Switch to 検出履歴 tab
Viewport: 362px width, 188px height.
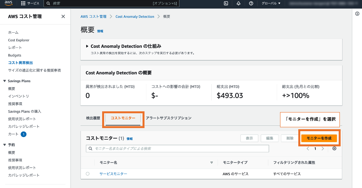(x=93, y=118)
